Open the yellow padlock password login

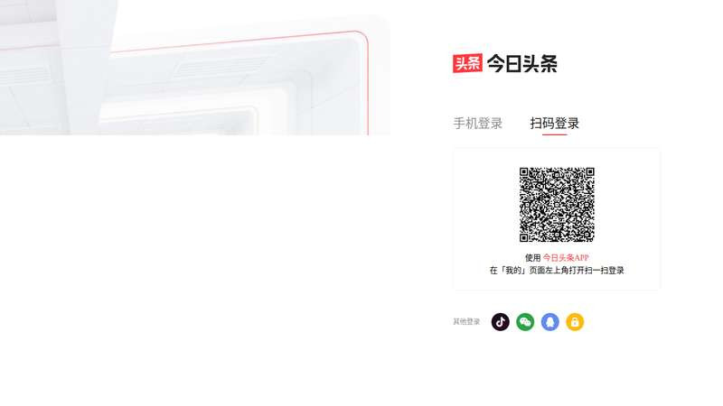click(575, 322)
